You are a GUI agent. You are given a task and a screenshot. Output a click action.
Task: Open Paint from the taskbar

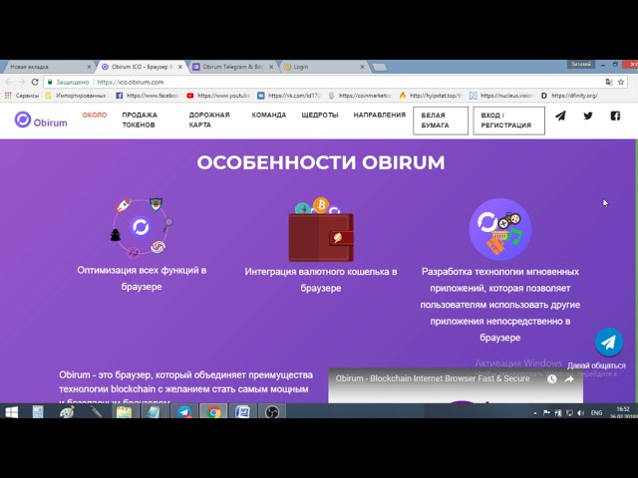[x=67, y=412]
